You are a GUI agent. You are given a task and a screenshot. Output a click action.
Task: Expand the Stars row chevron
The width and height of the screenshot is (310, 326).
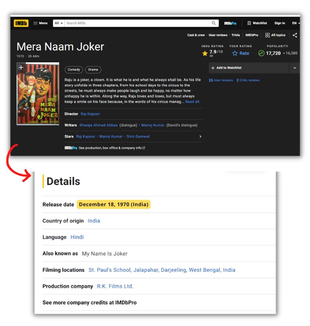(x=200, y=137)
